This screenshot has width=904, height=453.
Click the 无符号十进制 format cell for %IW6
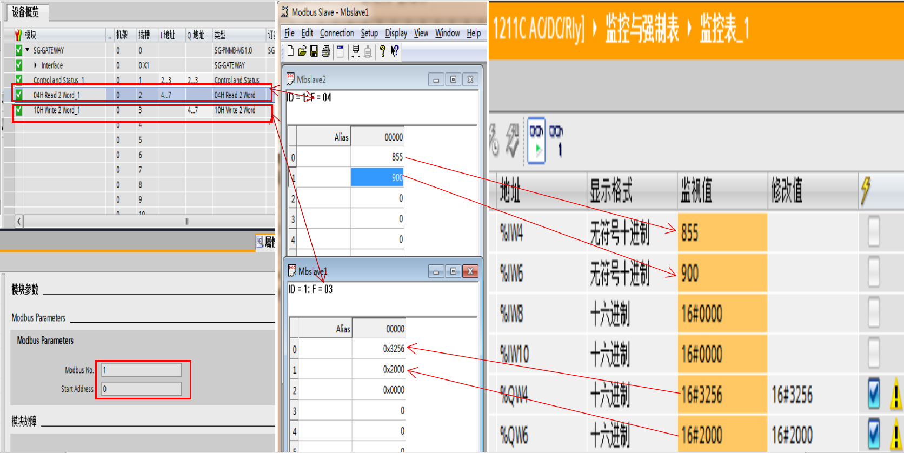pos(632,274)
